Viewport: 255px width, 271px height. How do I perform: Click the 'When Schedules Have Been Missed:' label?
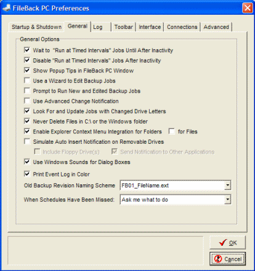click(x=69, y=200)
